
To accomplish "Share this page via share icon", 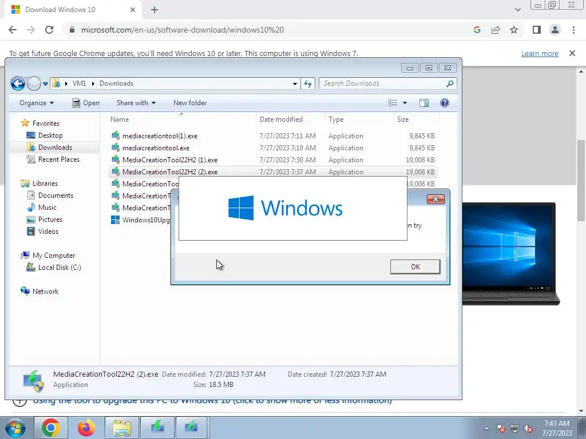I will tap(496, 30).
